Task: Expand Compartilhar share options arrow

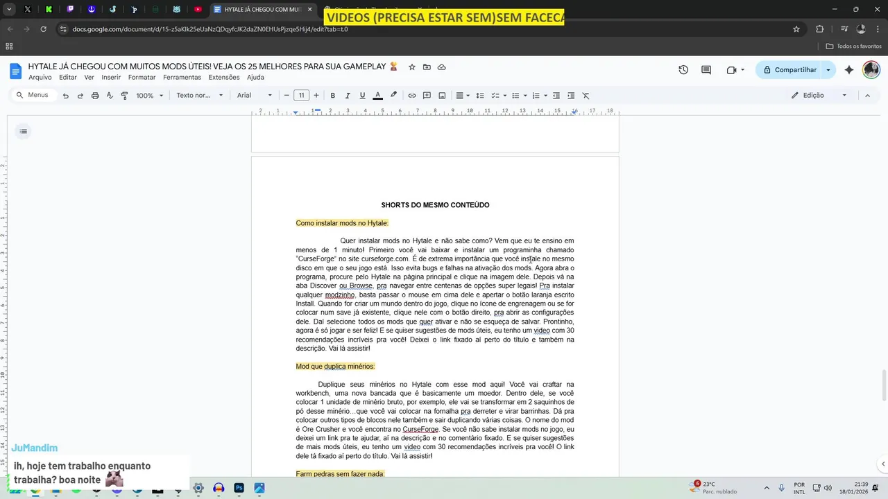Action: [x=828, y=70]
